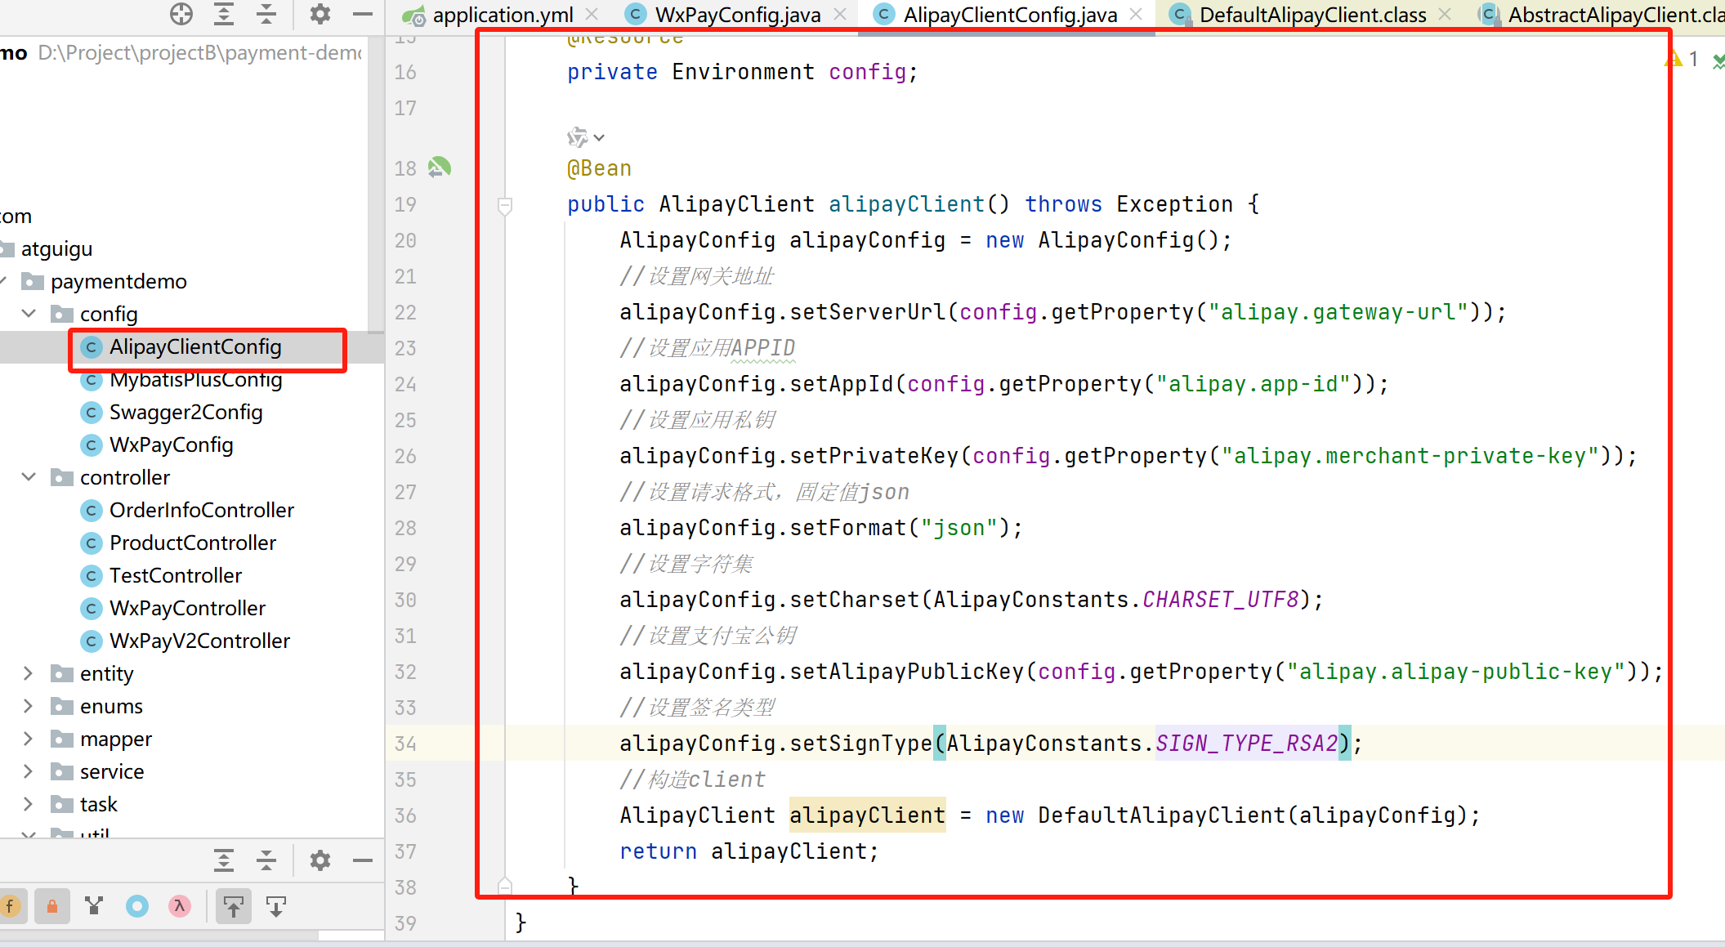Click the Spring bean gutter icon on line 18
The height and width of the screenshot is (947, 1725).
point(440,168)
